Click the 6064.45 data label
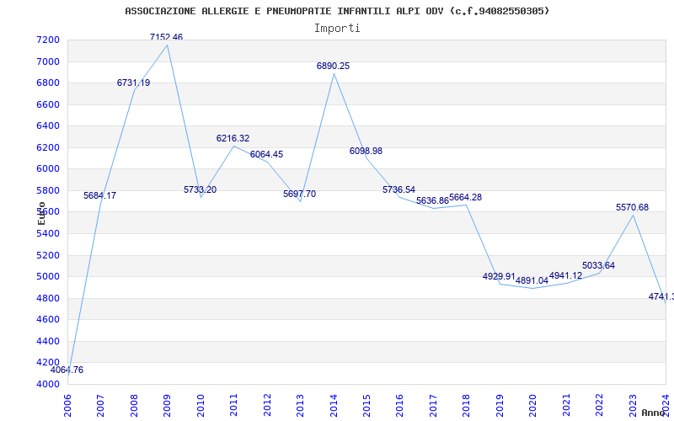Screen dimensions: 674x421 click(x=266, y=155)
